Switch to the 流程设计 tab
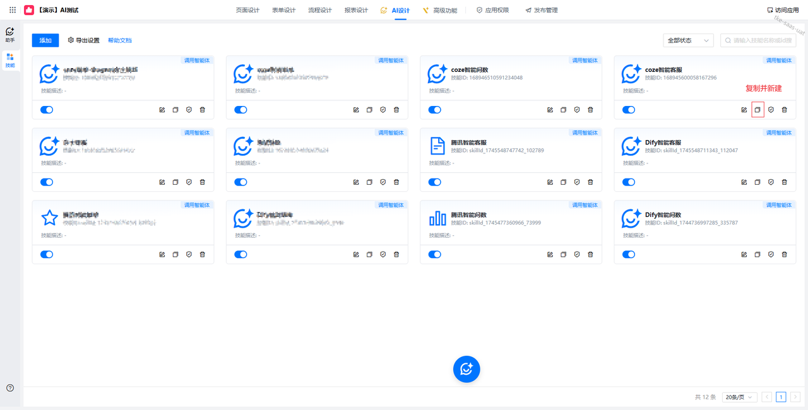The height and width of the screenshot is (410, 808). tap(319, 10)
